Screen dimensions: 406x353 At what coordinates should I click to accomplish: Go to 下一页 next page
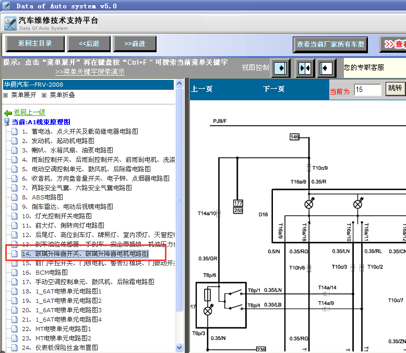coord(273,89)
